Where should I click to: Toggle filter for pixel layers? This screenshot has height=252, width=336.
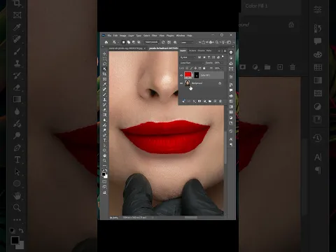[x=199, y=57]
